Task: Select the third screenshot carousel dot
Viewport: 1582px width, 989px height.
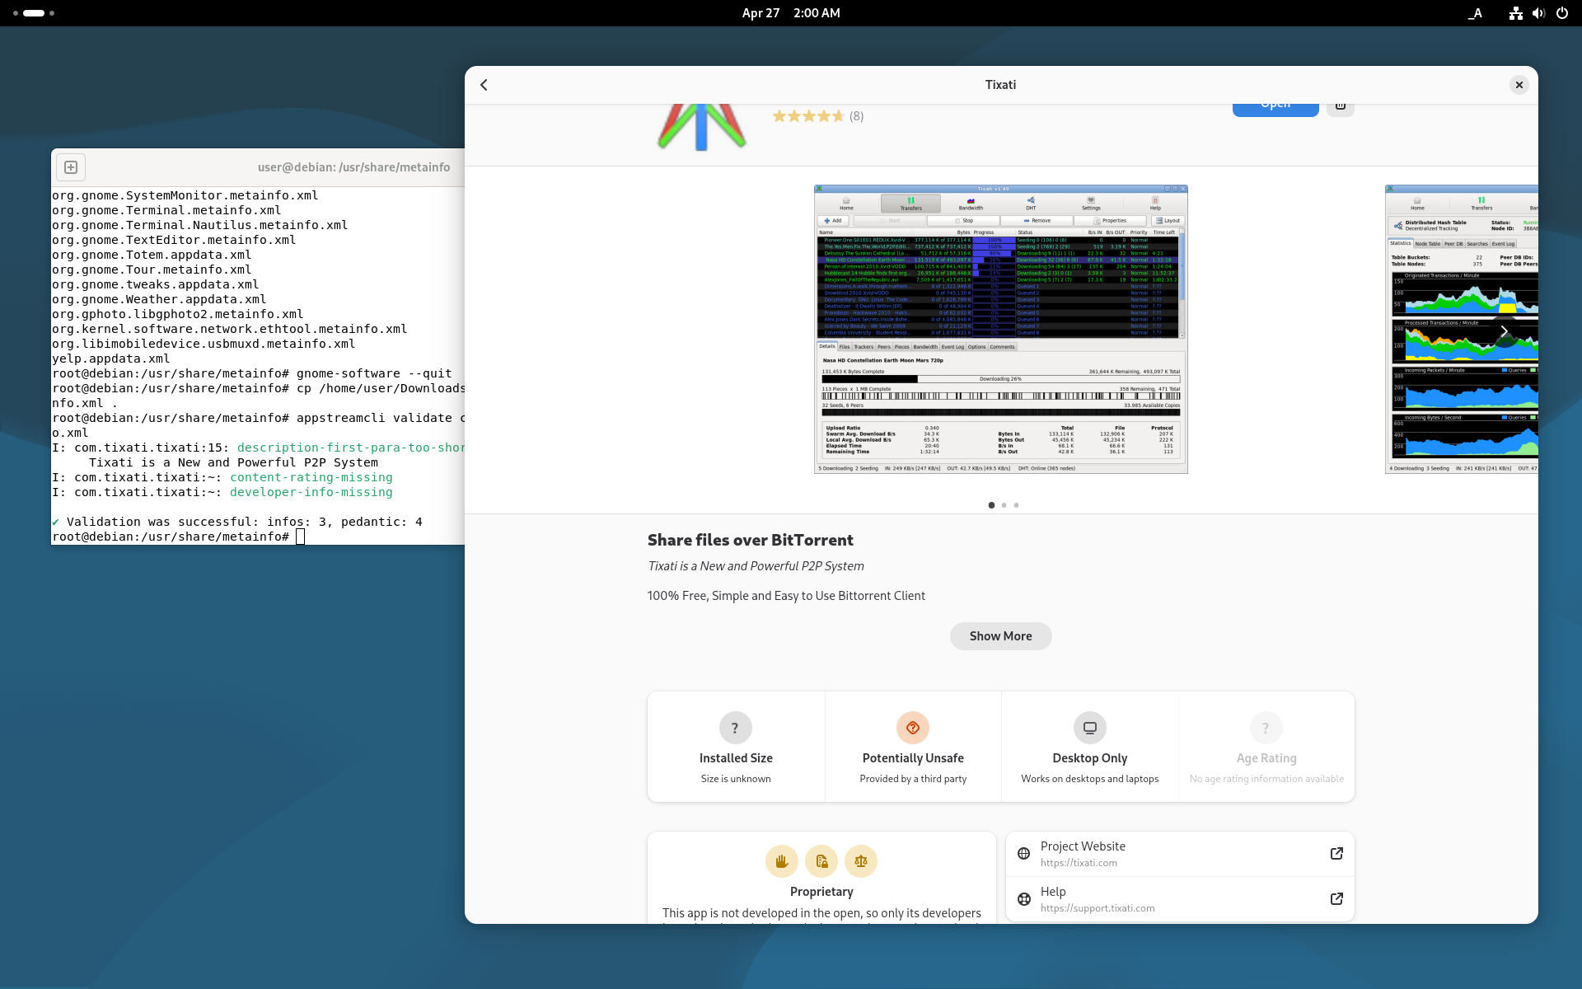Action: (x=1016, y=505)
